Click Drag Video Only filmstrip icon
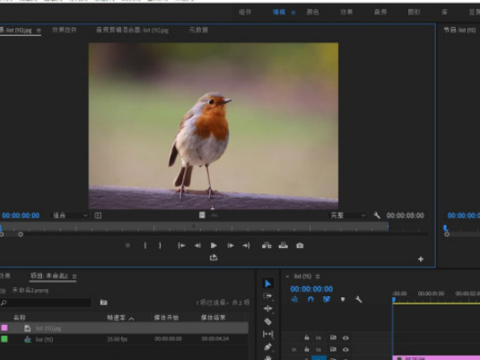This screenshot has width=480, height=360. 202,215
